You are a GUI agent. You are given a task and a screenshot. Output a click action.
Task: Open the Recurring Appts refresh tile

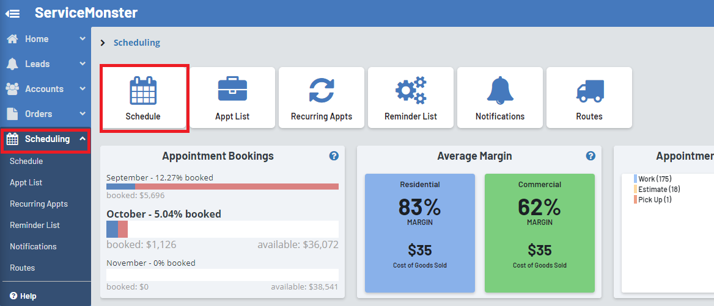[322, 98]
